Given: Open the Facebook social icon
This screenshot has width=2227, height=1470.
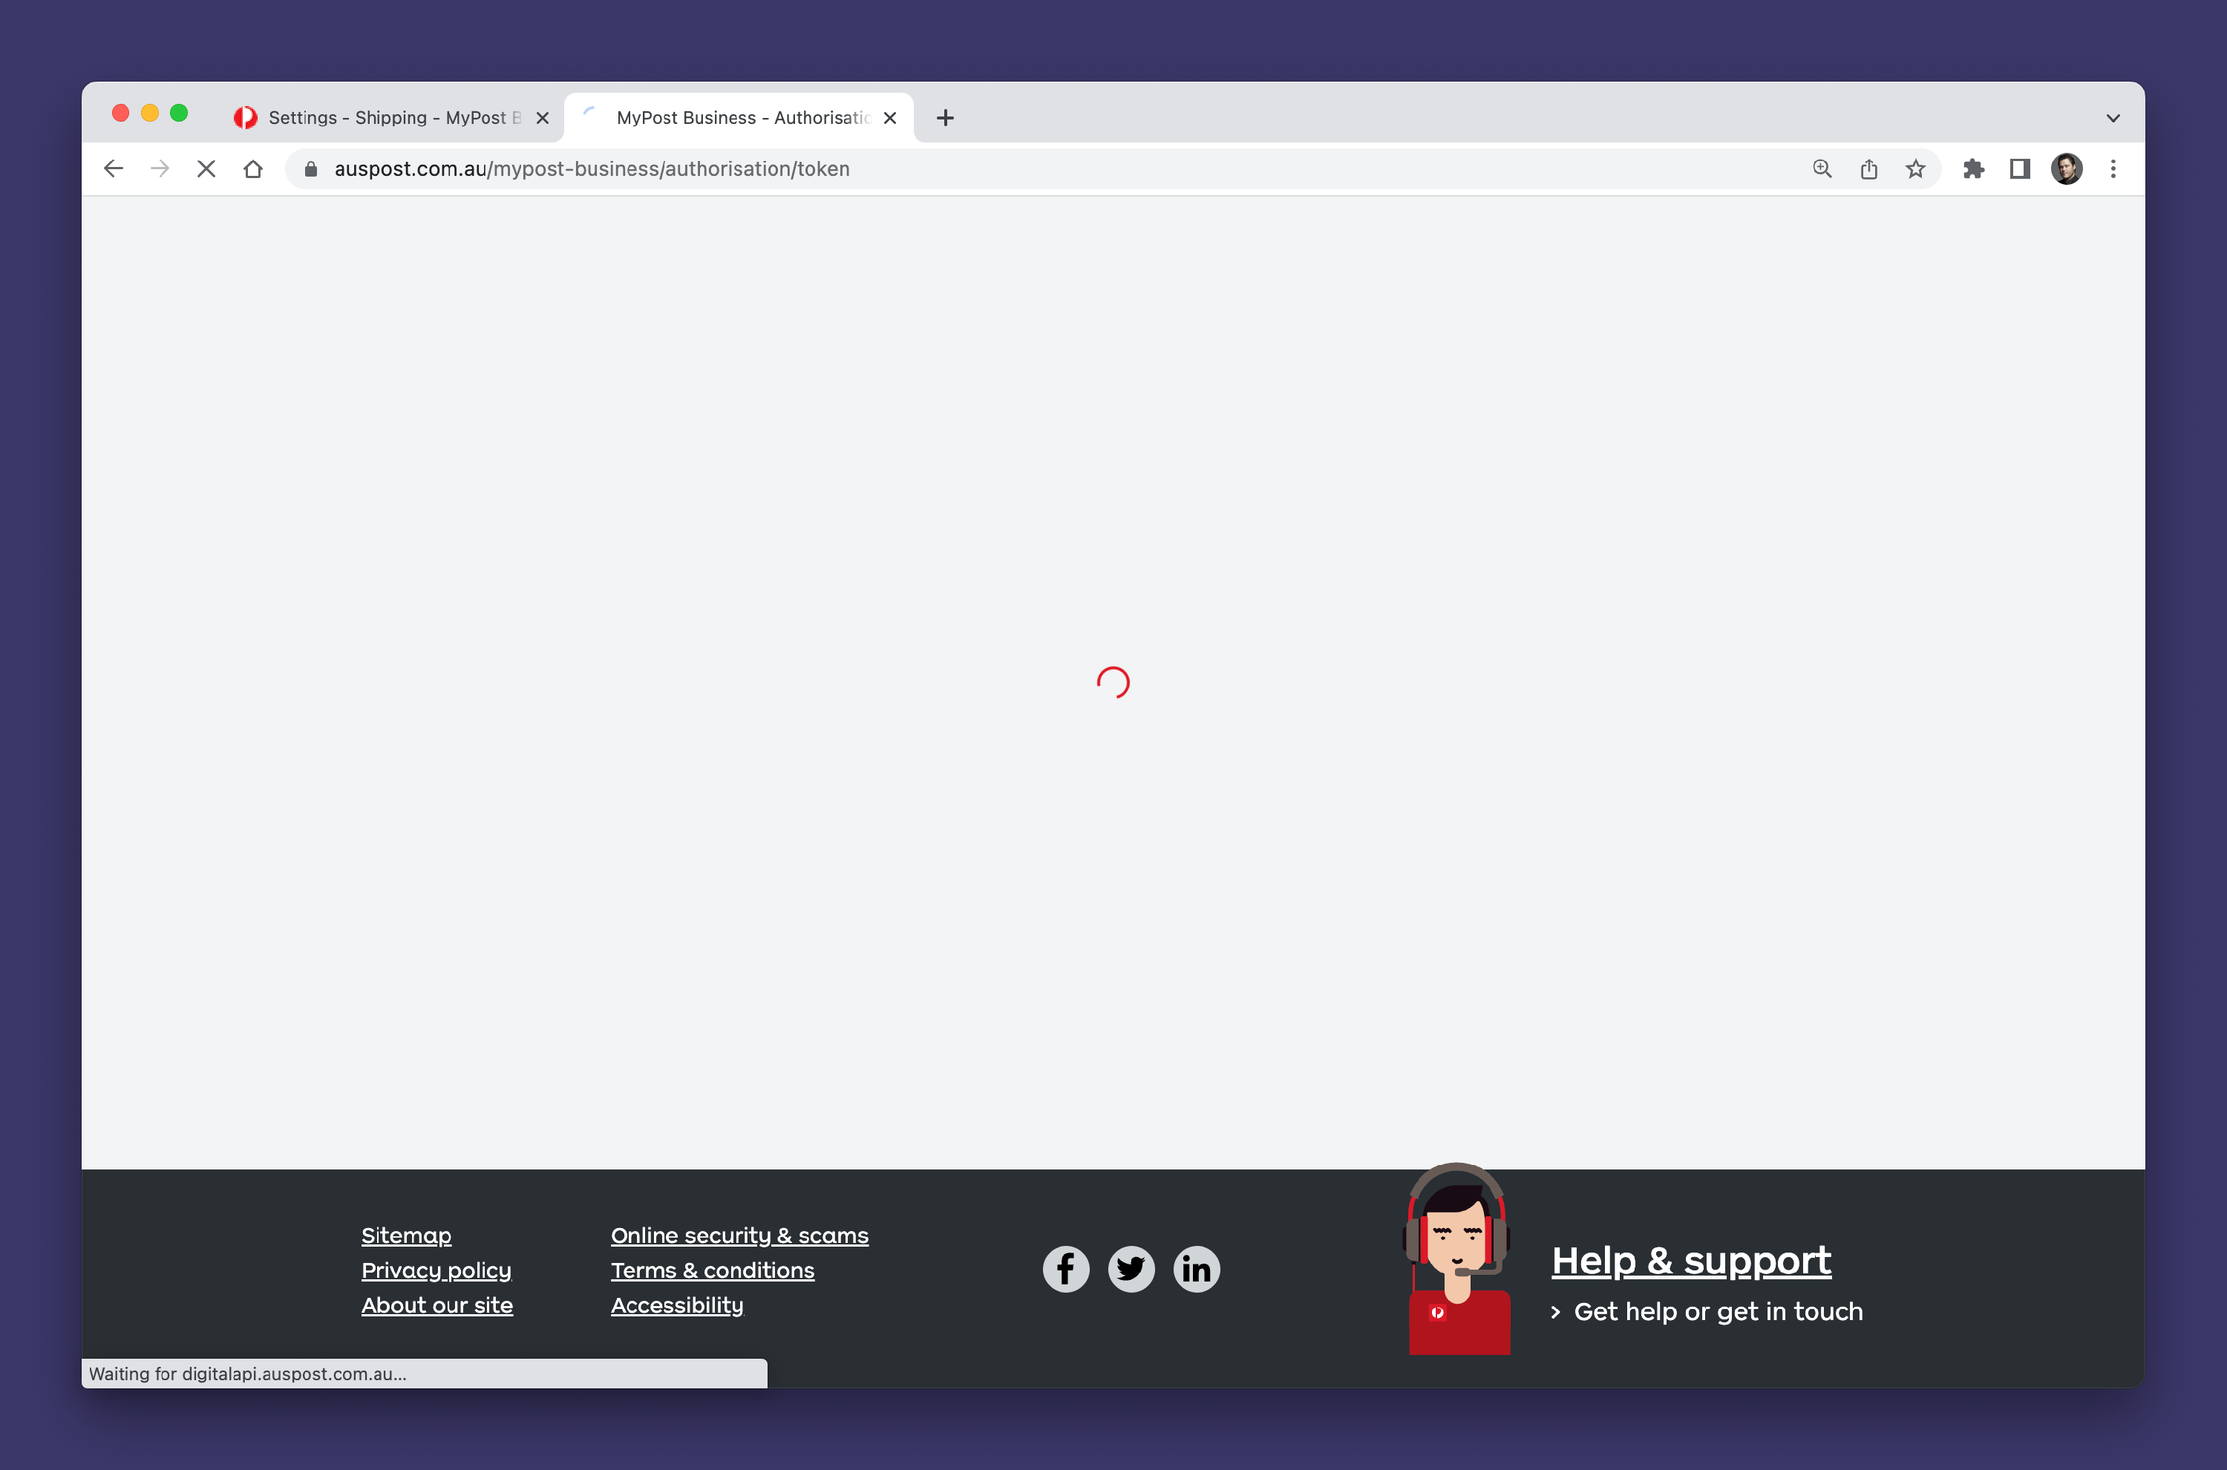Looking at the screenshot, I should 1066,1270.
